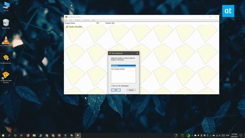This screenshot has width=245, height=138.
Task: Click OK in Run Sandboxed dialog
Action: click(116, 90)
